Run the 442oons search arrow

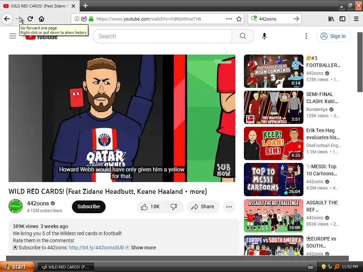click(296, 19)
